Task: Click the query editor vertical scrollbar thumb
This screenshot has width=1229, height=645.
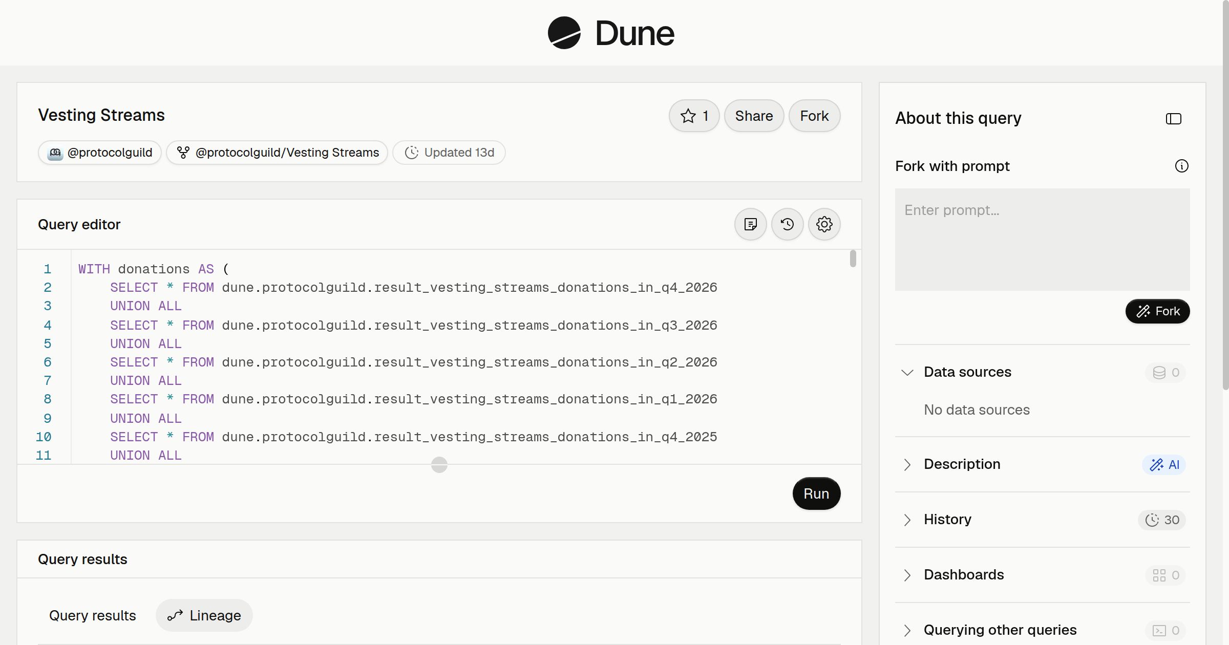Action: (853, 259)
